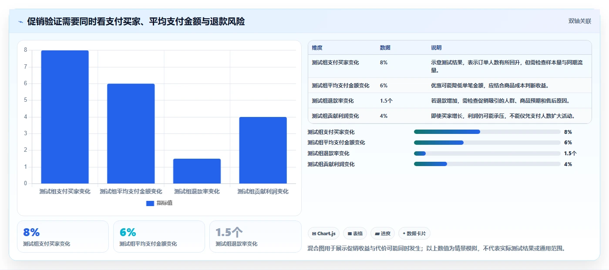Click the y-axis tick value 8
This screenshot has height=270, width=609.
tap(25, 50)
